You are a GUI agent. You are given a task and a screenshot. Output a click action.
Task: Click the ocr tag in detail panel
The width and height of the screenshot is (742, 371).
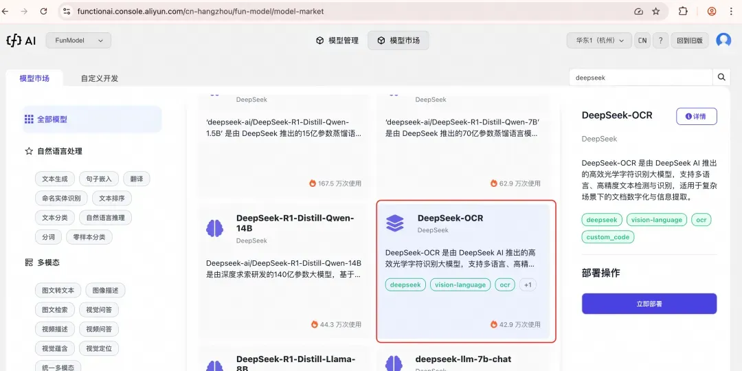pos(701,220)
